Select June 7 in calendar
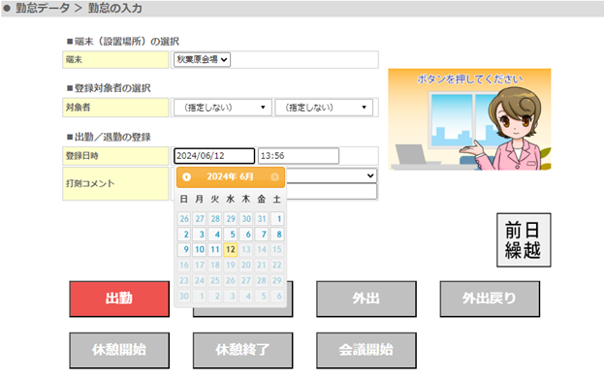The image size is (604, 377). click(262, 235)
